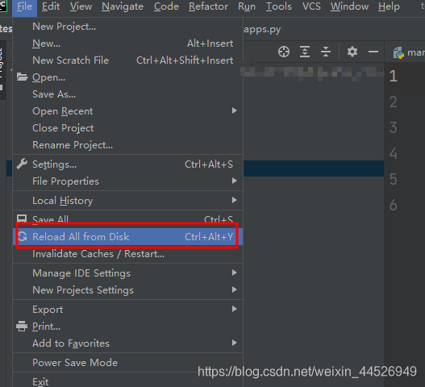Expand the Add to Favorites submenu arrow
Viewport: 425px width, 387px height.
(x=235, y=343)
